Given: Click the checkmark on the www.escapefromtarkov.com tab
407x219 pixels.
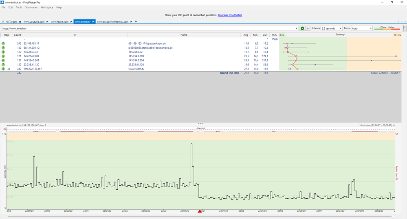Looking at the screenshot, I should (x=131, y=22).
